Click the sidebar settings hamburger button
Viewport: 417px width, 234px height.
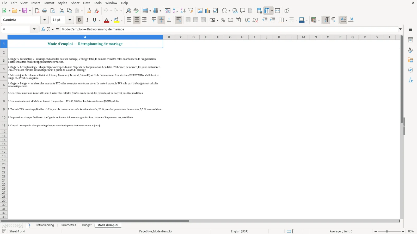410,29
